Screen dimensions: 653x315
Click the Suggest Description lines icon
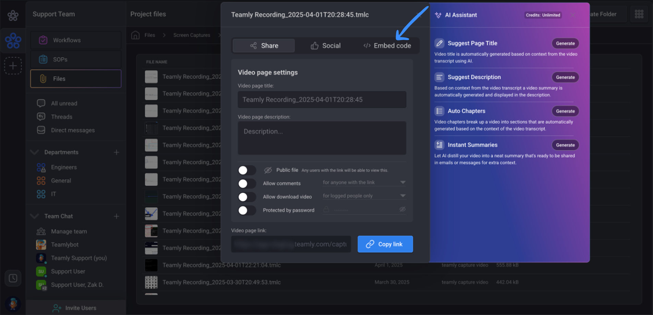(439, 77)
